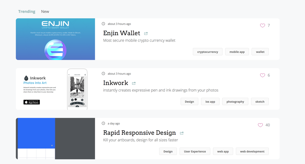Open the Rapid Responsive Design thumbnail

[x=55, y=139]
